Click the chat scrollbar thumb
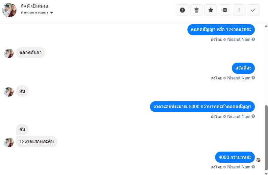The height and width of the screenshot is (175, 268). 266,138
